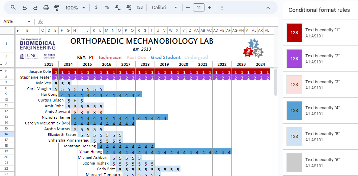Format as percent
358x176 pixels.
(107, 7)
